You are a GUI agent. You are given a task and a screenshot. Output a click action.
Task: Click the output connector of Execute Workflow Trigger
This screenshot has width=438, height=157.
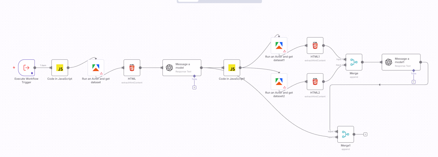(35, 68)
